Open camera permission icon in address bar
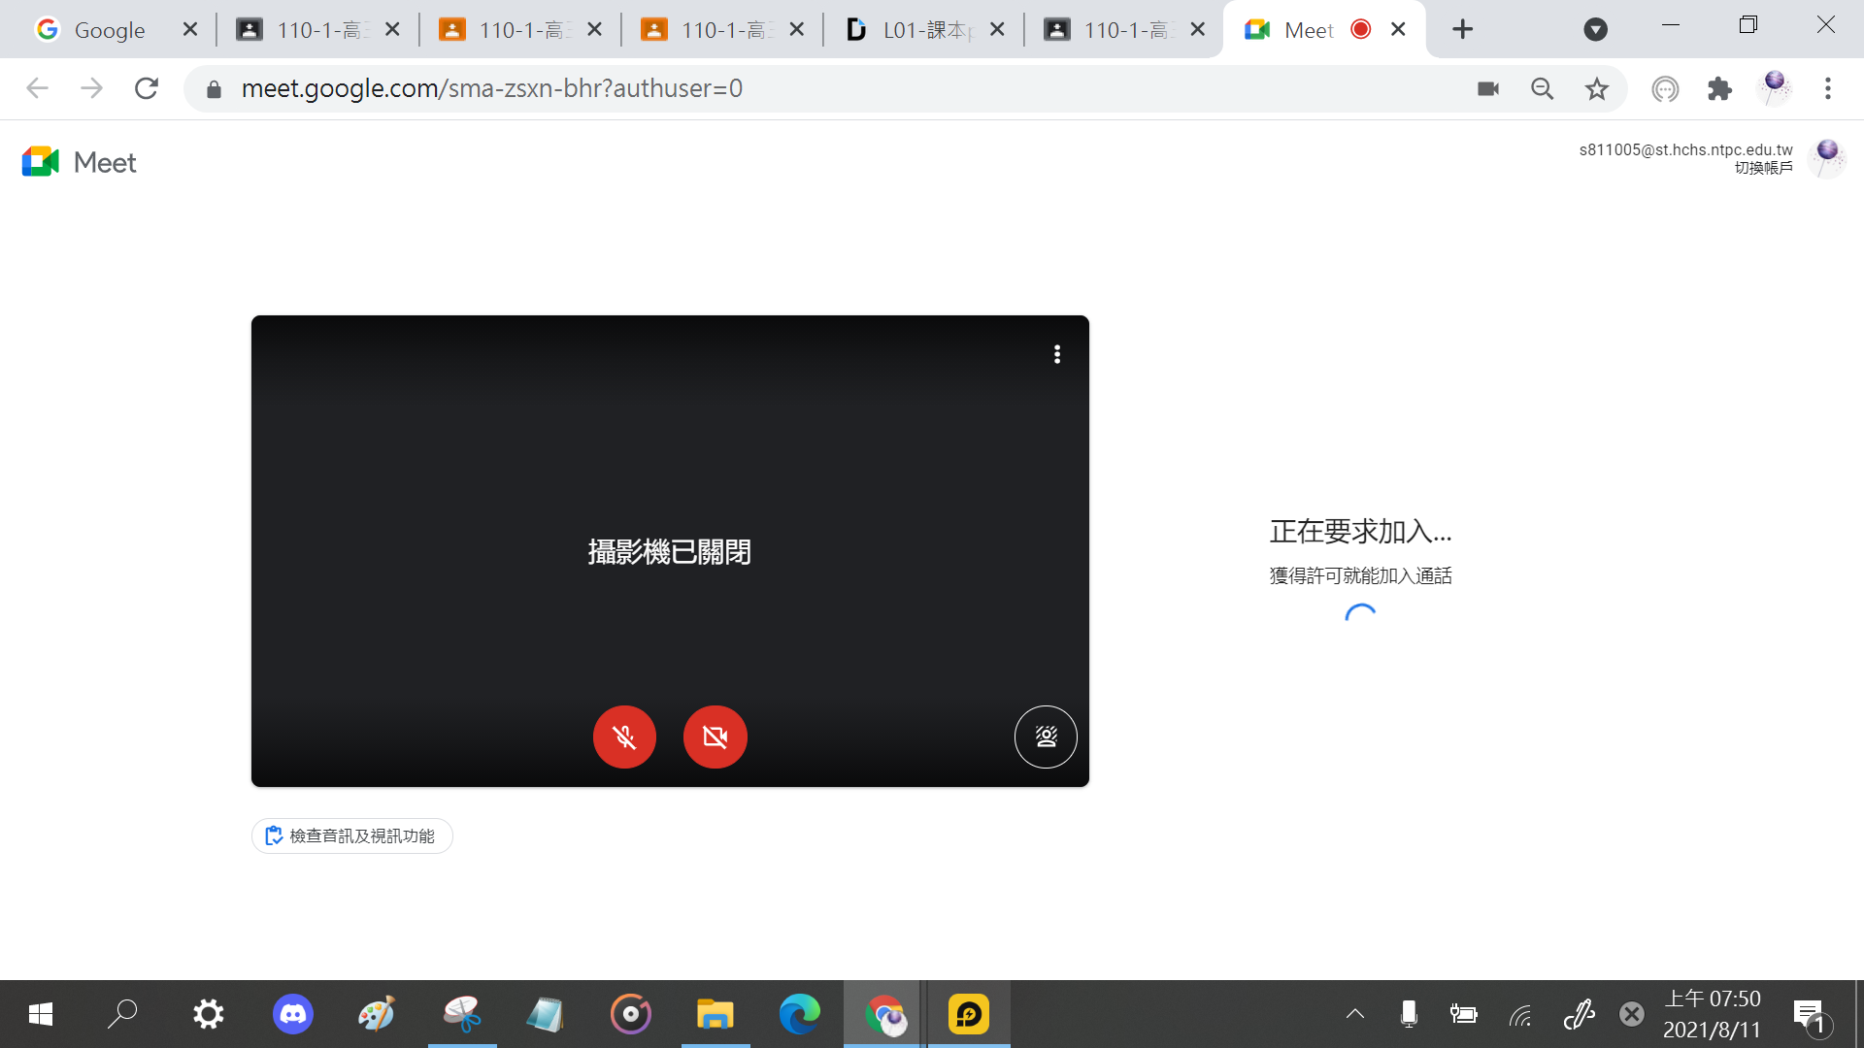 [x=1488, y=89]
